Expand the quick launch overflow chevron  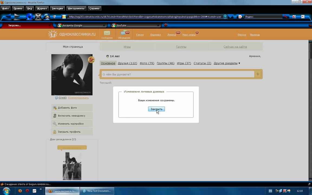(41, 189)
